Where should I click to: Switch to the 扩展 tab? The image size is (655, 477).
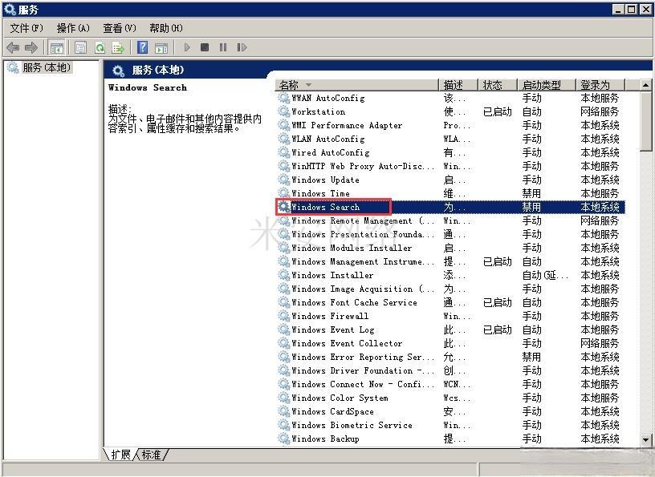pos(120,455)
